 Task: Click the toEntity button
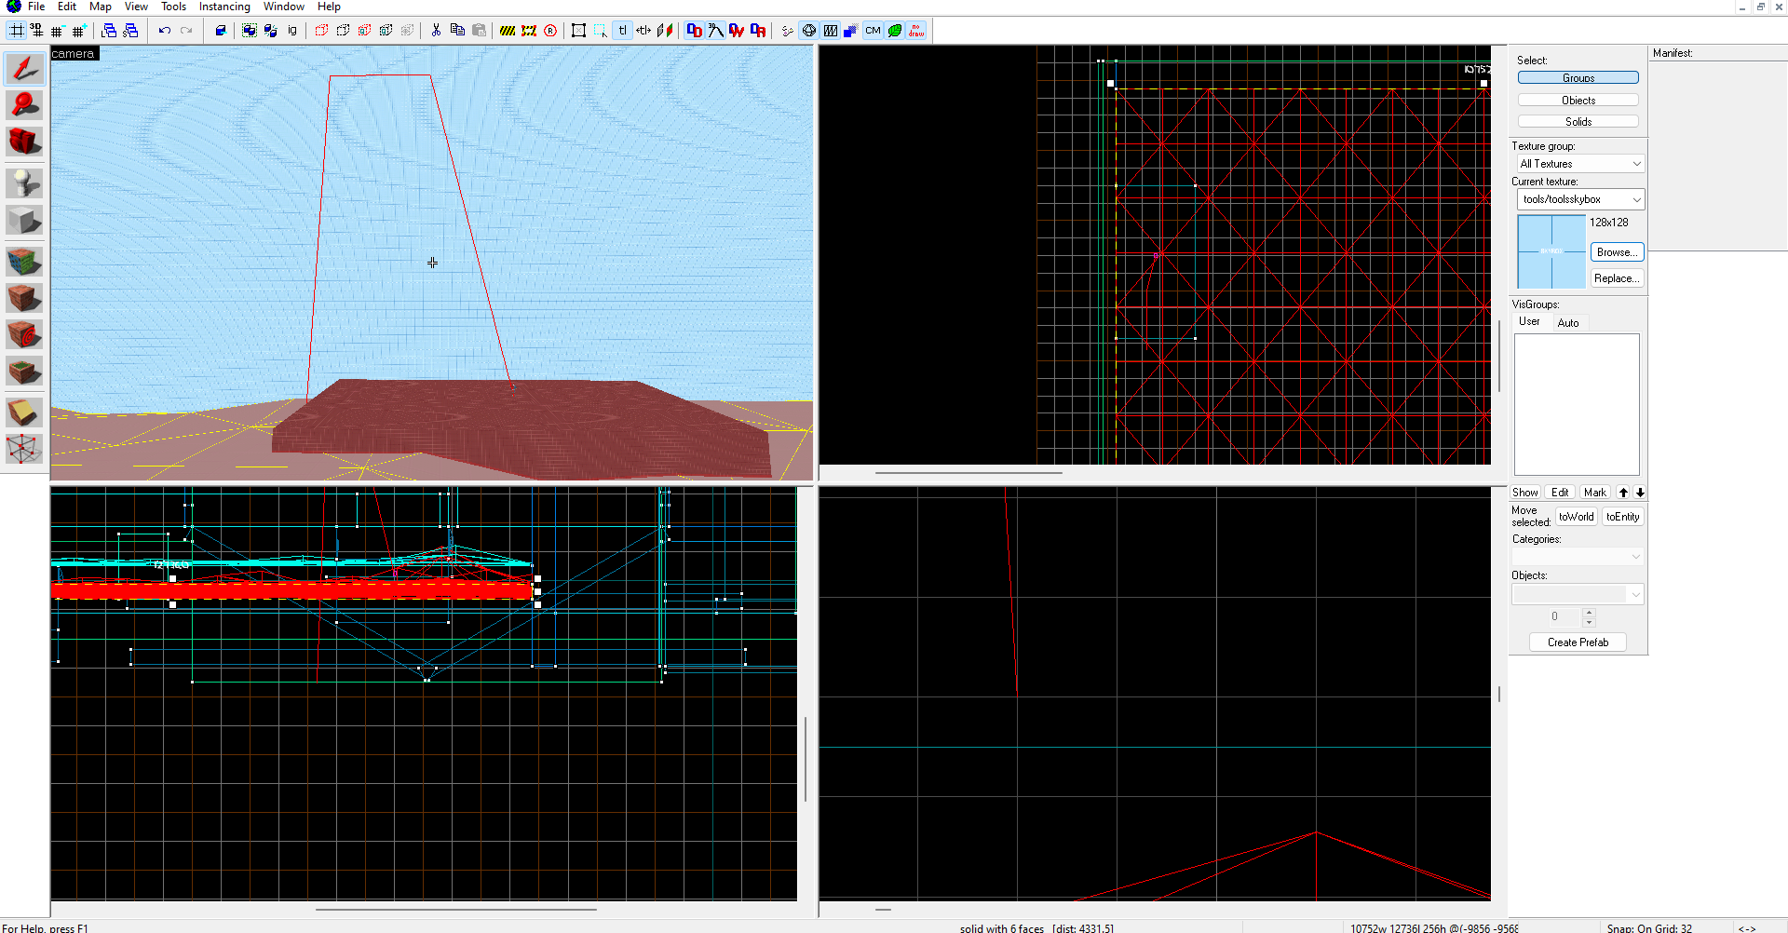1622,517
